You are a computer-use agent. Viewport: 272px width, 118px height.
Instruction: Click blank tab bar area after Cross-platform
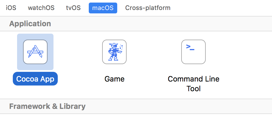tap(222, 8)
